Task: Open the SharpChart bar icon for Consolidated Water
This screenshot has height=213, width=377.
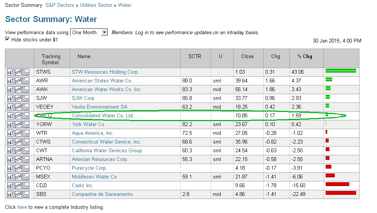Action: click(11, 116)
